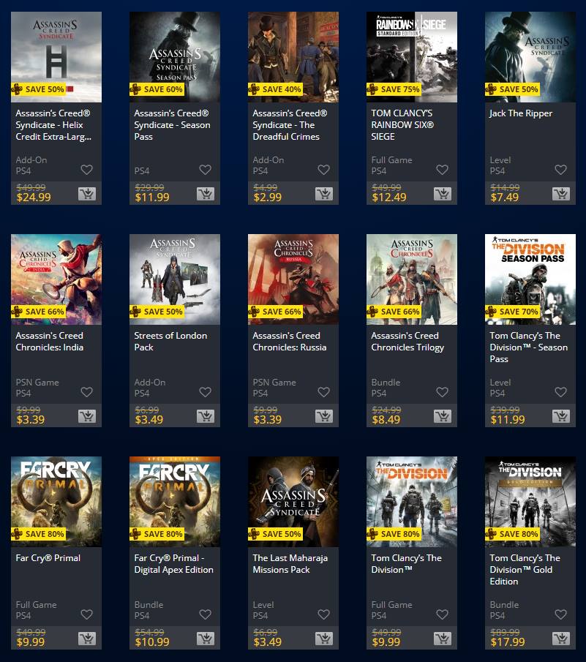586x662 pixels.
Task: Add Far Cry Primal to cart
Action: [87, 639]
